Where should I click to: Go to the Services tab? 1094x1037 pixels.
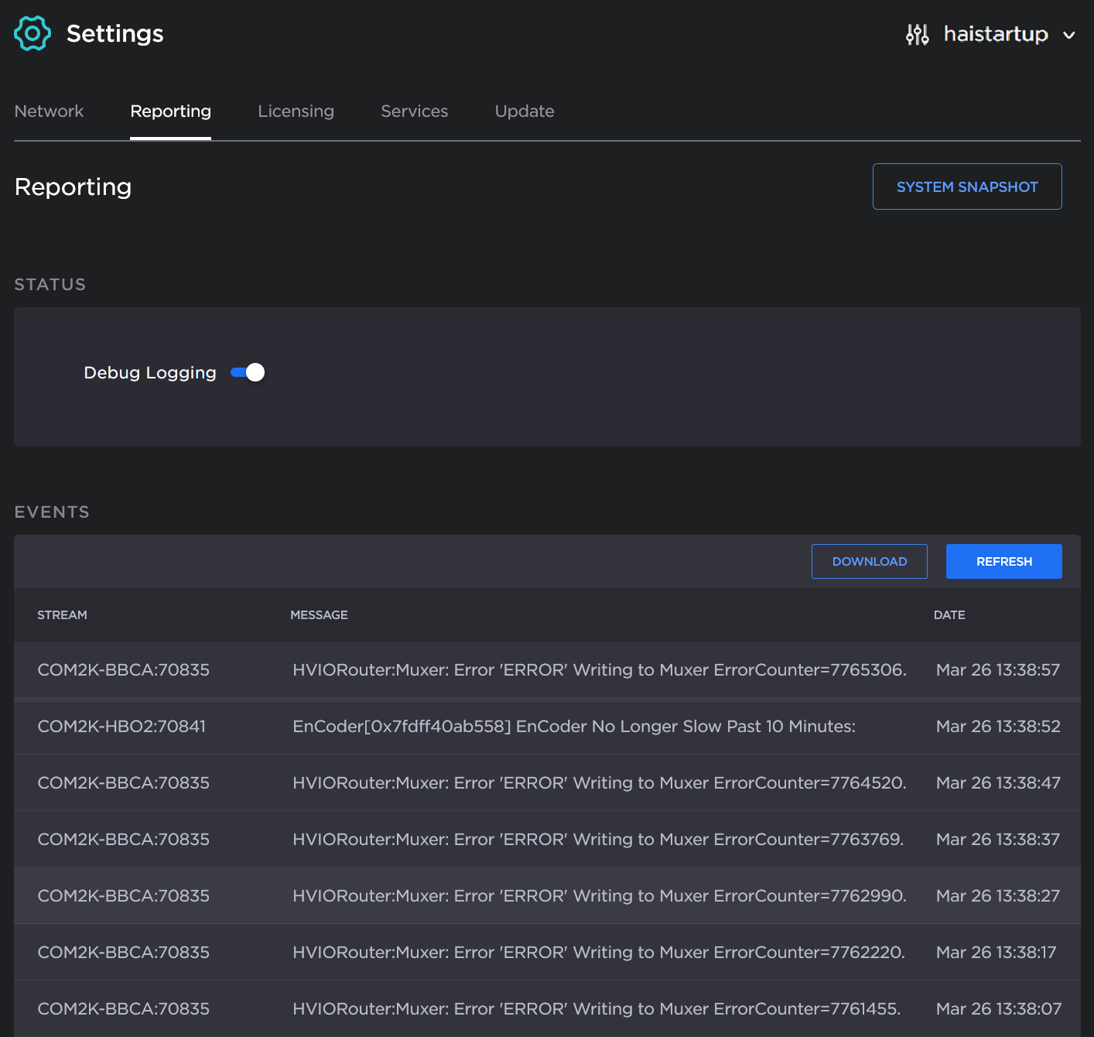pyautogui.click(x=414, y=111)
